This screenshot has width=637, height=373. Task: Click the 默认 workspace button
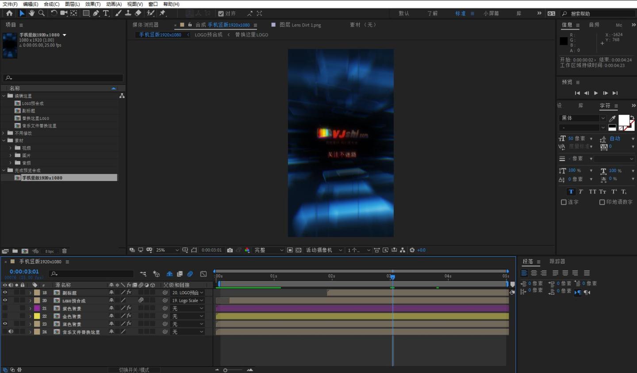click(x=404, y=13)
